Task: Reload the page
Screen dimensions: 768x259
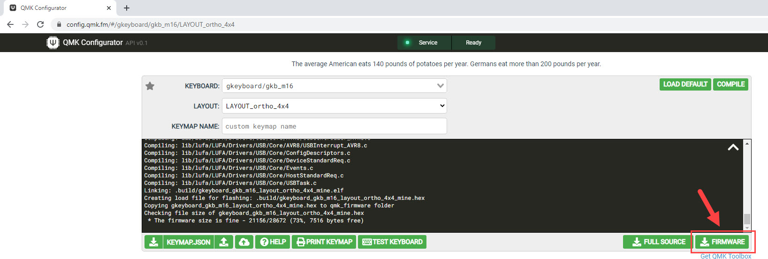Action: 40,24
